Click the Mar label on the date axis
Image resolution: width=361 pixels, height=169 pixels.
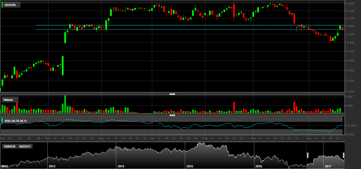(253, 138)
